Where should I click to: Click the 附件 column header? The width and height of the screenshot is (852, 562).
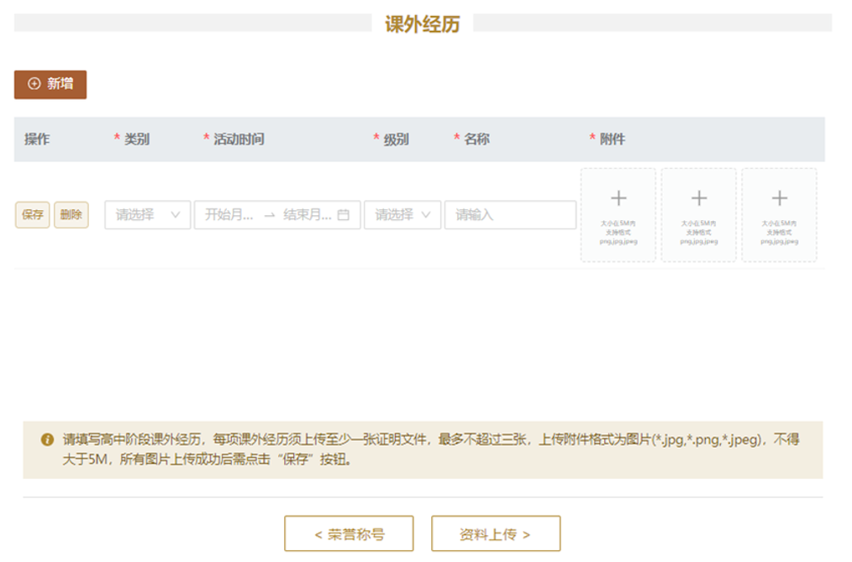tap(612, 139)
